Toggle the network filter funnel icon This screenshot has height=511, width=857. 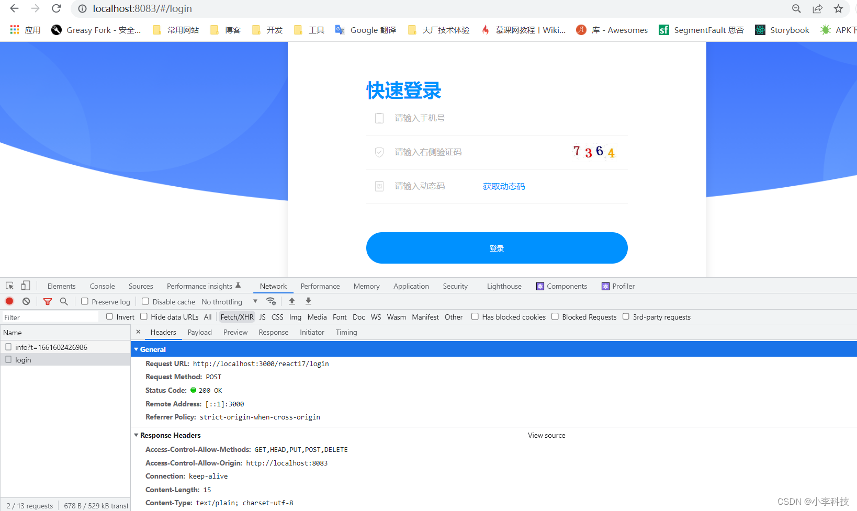[48, 301]
